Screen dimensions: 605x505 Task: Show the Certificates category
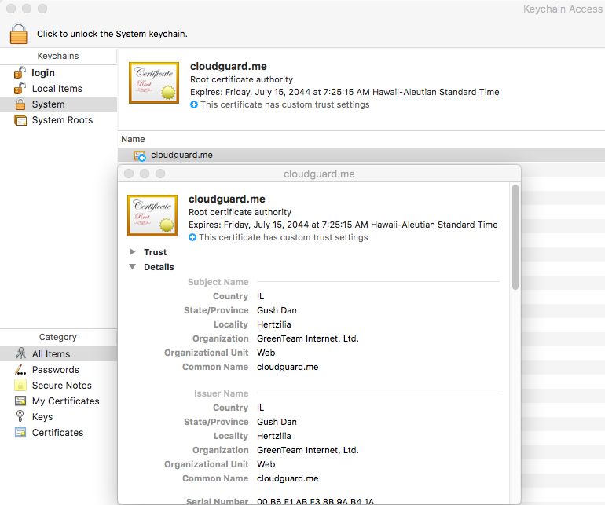point(58,433)
